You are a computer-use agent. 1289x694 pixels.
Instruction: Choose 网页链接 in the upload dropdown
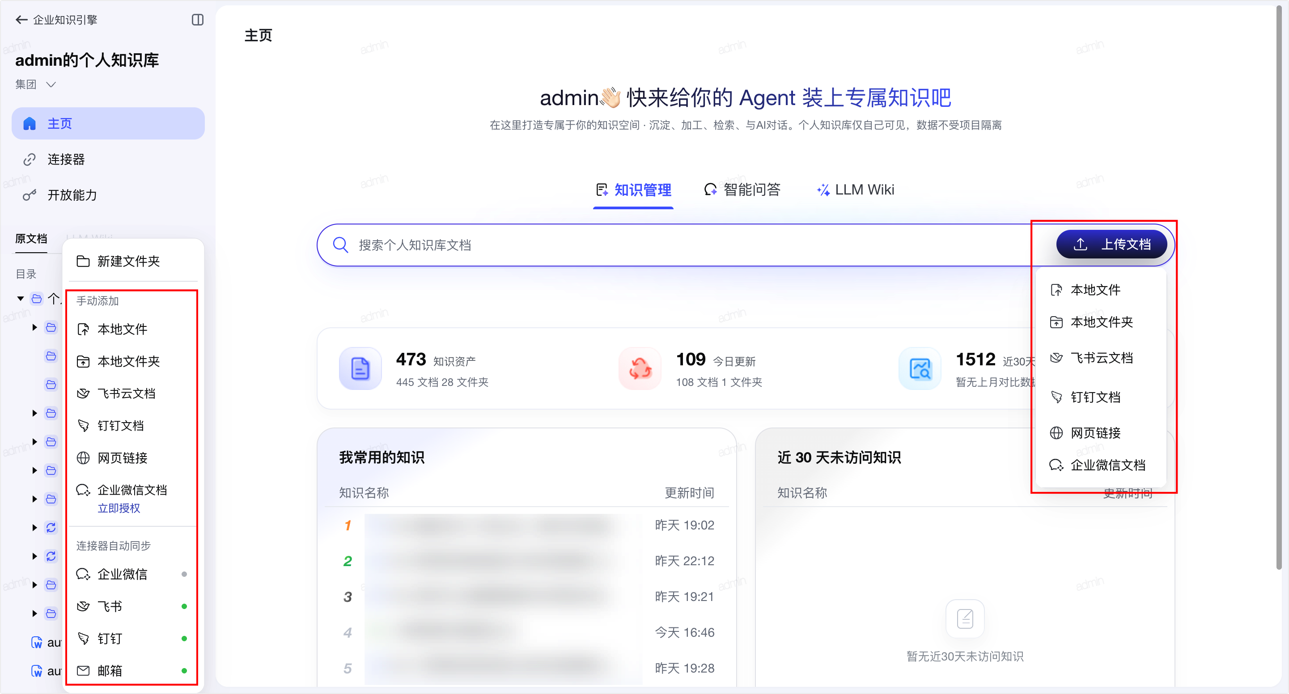[1101, 433]
